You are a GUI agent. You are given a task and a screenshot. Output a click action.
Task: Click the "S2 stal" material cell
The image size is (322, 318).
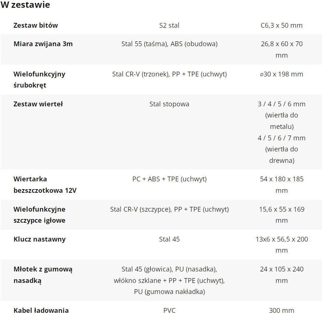(169, 25)
